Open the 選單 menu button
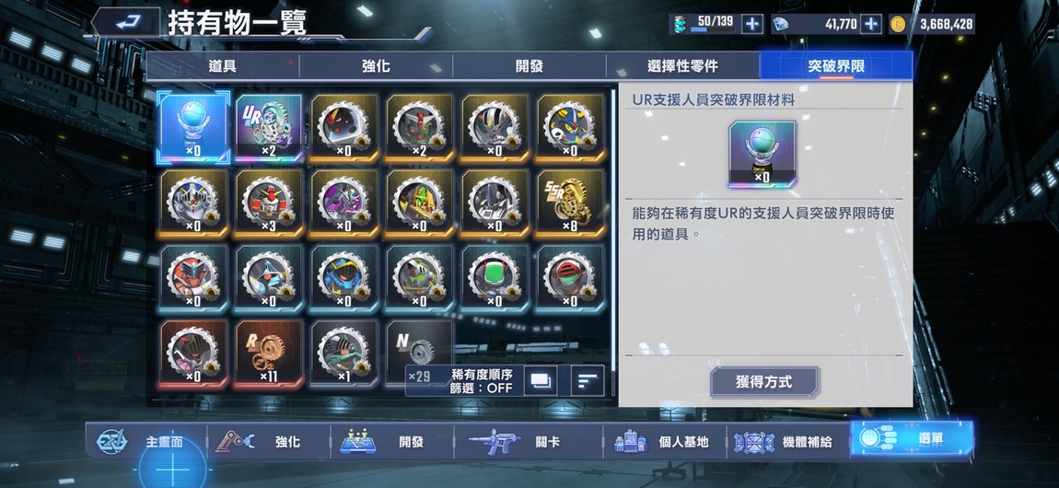The height and width of the screenshot is (488, 1059). tap(912, 439)
